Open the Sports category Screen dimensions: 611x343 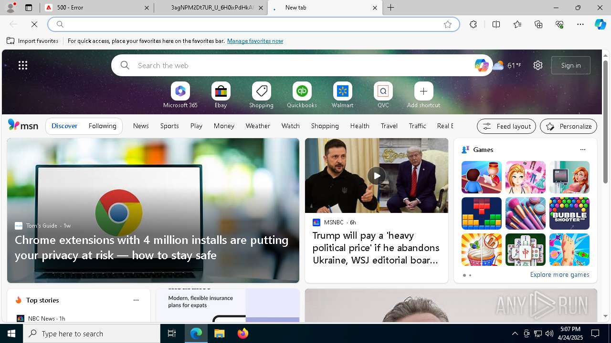click(169, 126)
